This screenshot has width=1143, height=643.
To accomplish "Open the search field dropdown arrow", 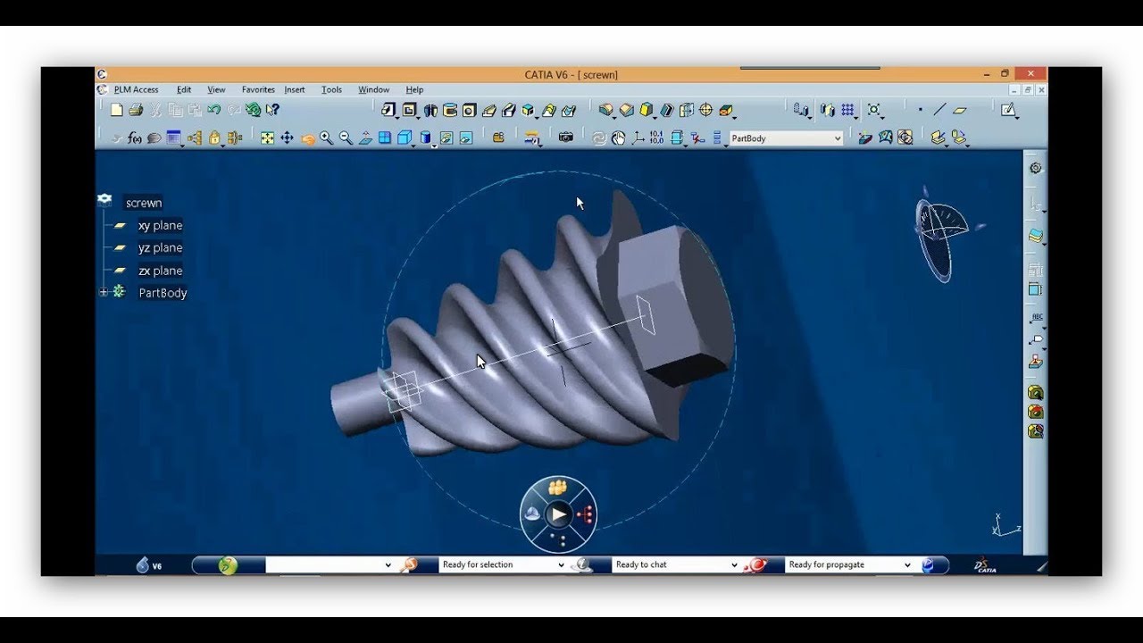I will [388, 564].
